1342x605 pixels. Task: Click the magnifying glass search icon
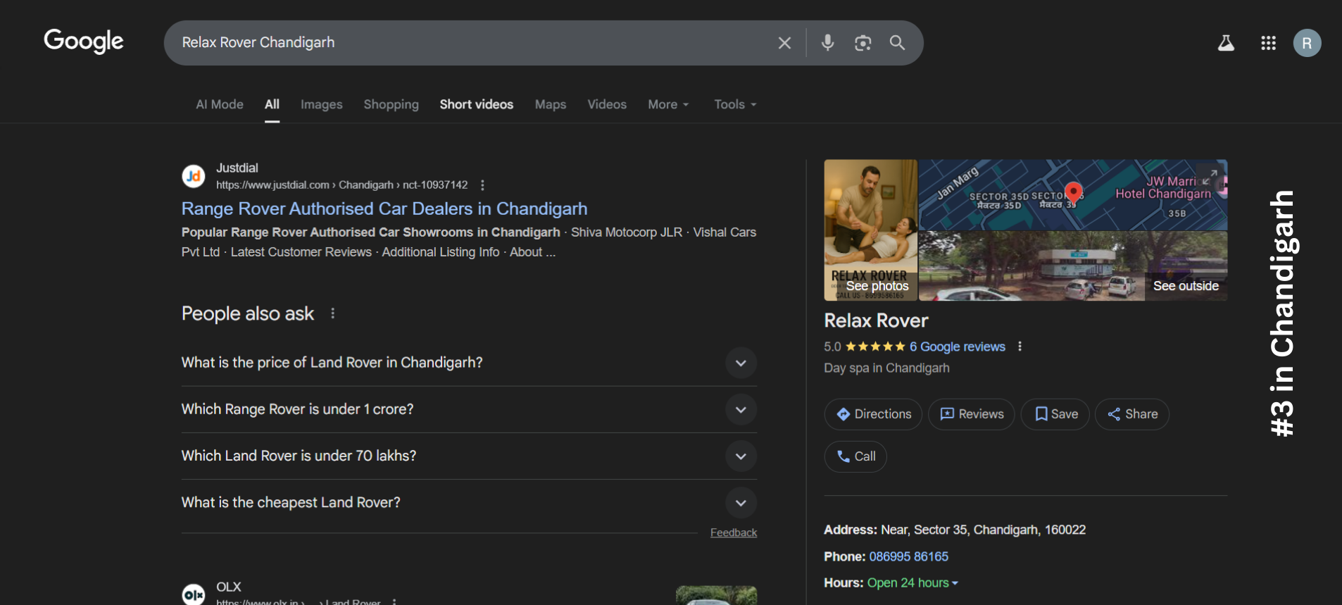click(897, 43)
